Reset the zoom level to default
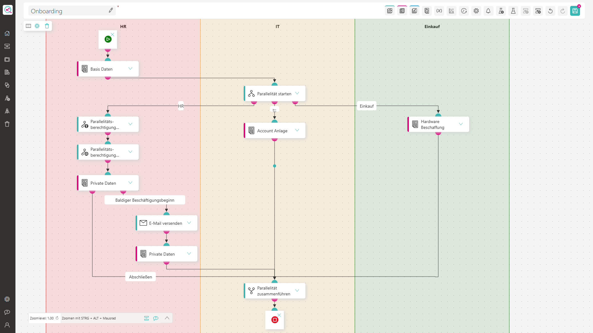 [x=57, y=318]
